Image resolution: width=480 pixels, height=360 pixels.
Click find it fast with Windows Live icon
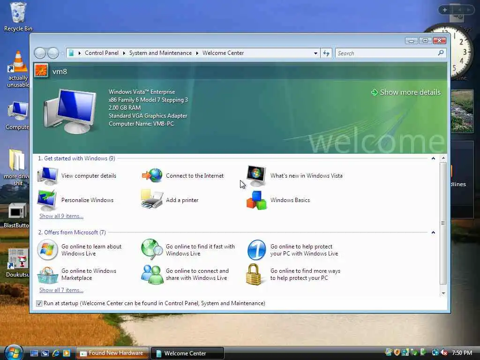pyautogui.click(x=152, y=249)
